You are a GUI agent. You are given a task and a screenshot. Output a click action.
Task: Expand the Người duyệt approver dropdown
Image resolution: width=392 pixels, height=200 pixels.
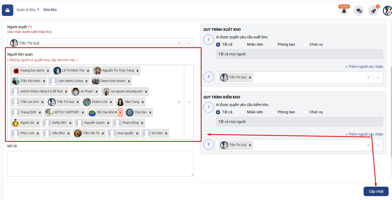[189, 43]
